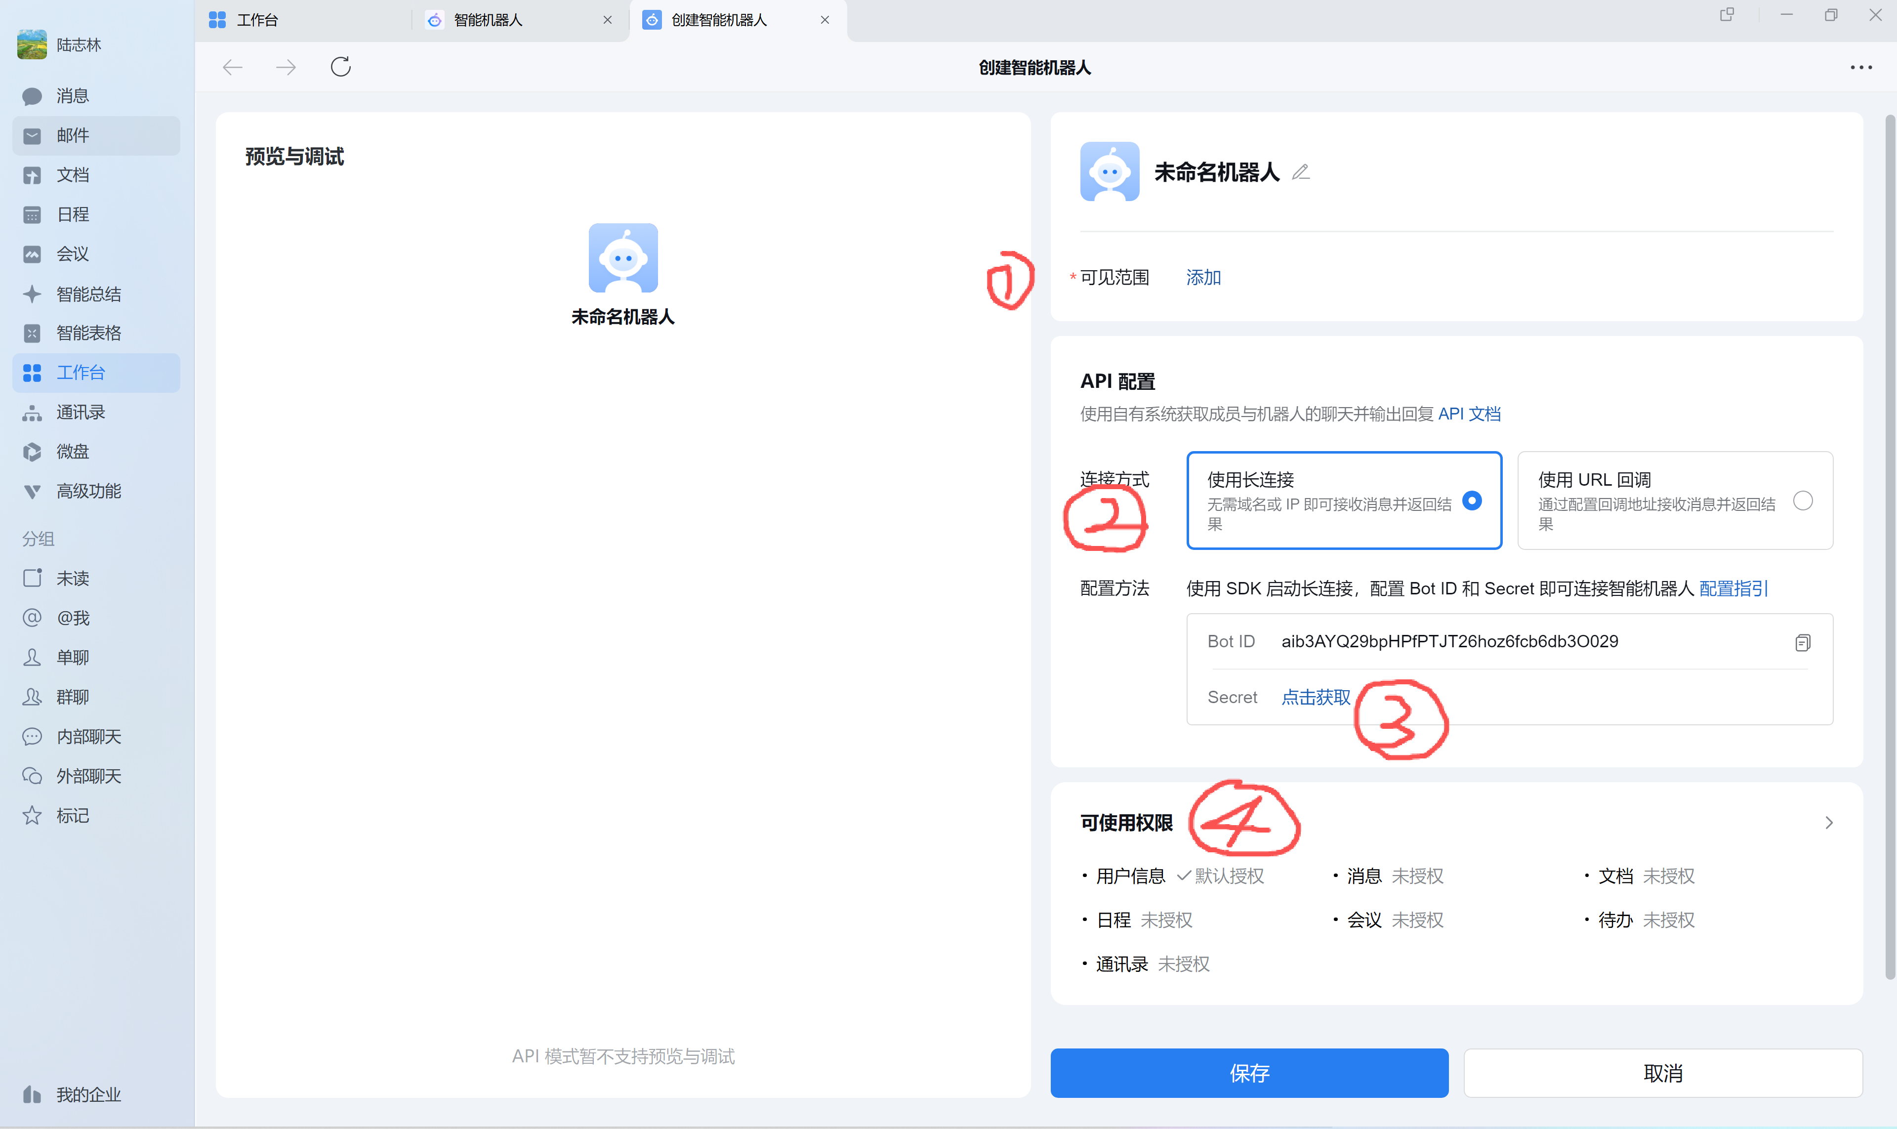Open 我的企业 at sidebar bottom
Screen dimensions: 1897x1129
pos(96,1094)
